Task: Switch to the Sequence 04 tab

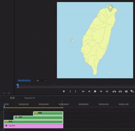Action: [30, 98]
